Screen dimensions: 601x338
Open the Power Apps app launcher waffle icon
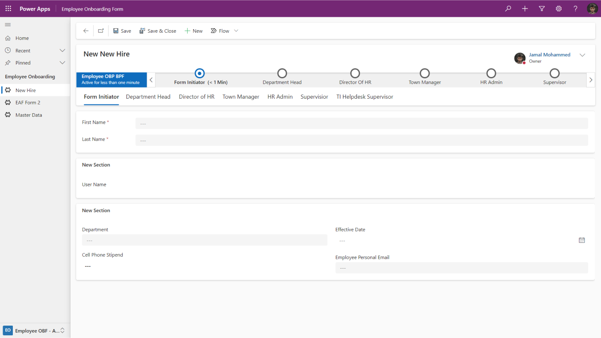pyautogui.click(x=8, y=8)
